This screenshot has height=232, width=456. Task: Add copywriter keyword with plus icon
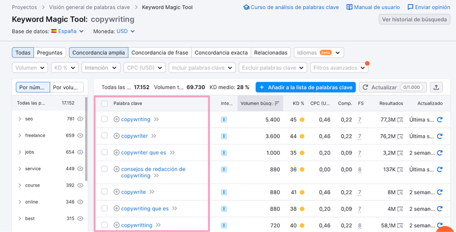coord(116,136)
